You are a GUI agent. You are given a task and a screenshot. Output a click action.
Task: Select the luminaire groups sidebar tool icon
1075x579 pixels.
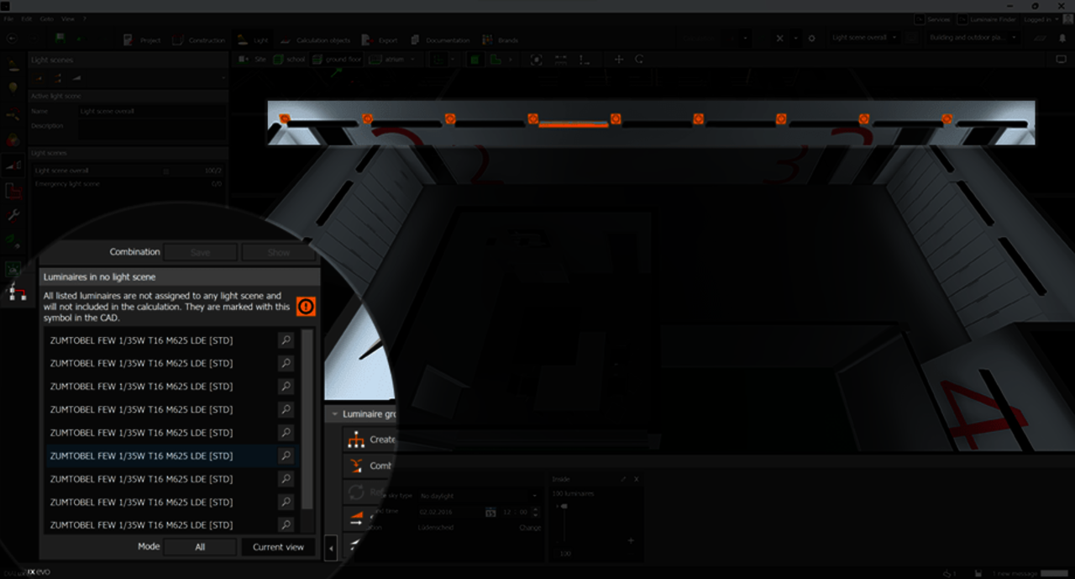pos(15,291)
